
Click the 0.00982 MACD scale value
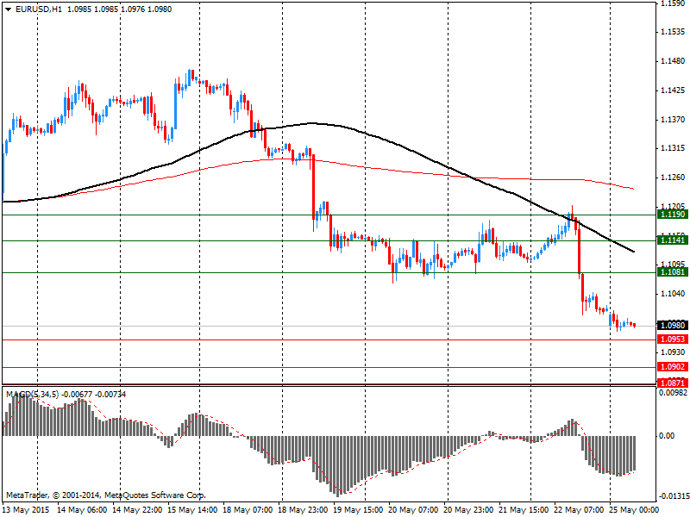674,393
